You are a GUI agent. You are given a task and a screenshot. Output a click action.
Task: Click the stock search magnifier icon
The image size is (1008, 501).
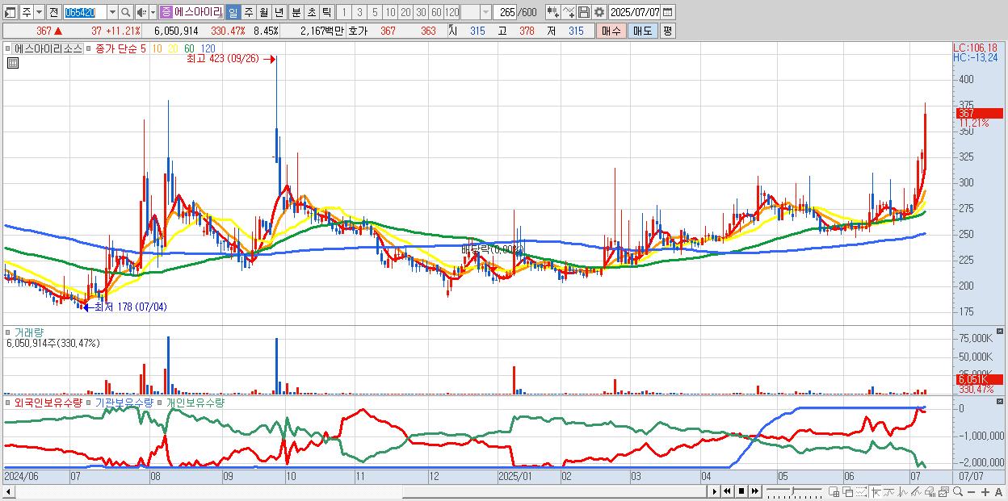tap(126, 12)
